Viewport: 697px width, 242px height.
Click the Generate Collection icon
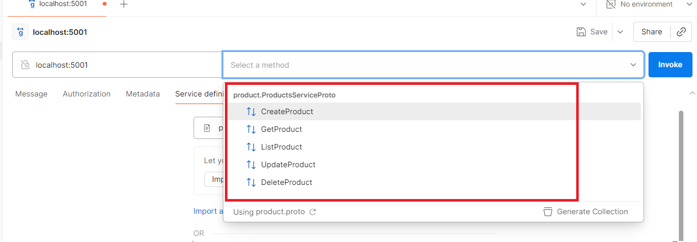(x=548, y=212)
